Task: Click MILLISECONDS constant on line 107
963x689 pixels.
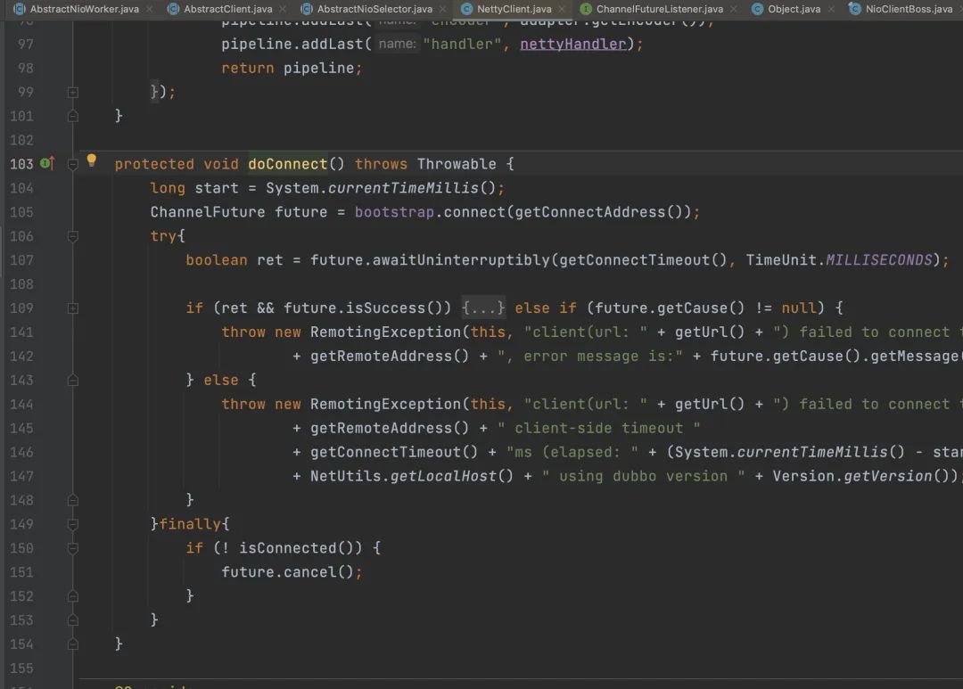Action: (879, 259)
